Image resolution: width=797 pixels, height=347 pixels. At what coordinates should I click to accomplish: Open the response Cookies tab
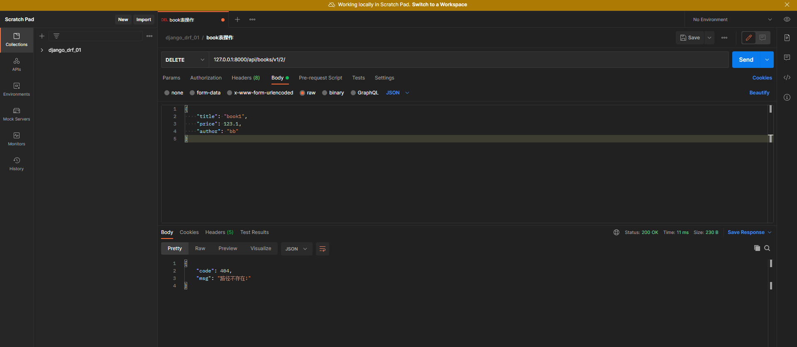coord(189,232)
